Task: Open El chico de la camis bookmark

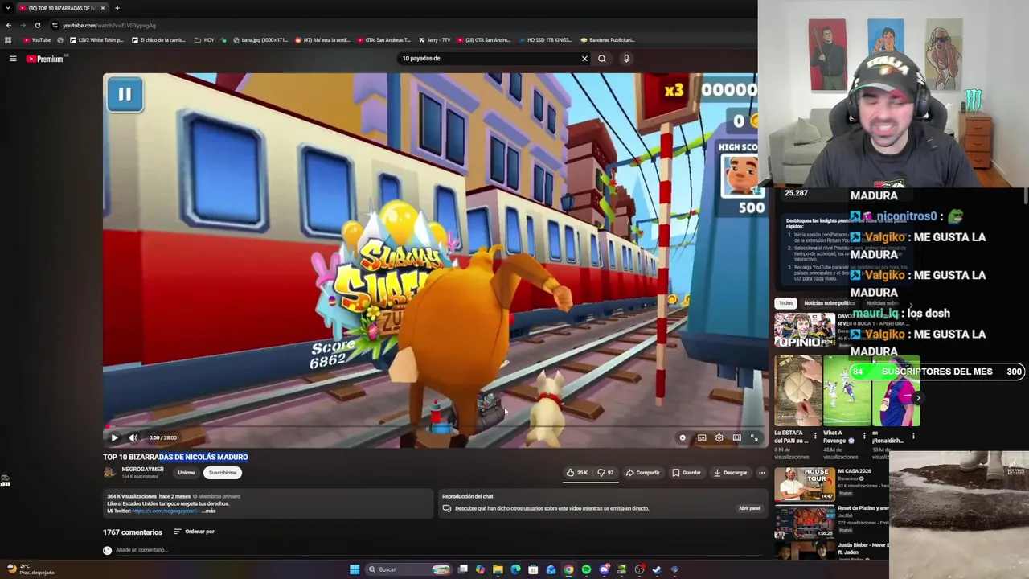Action: point(158,39)
